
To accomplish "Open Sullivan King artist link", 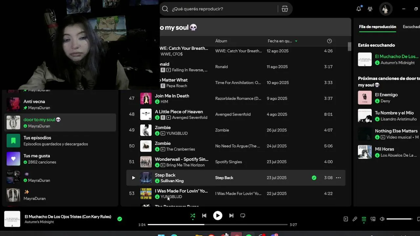I will pyautogui.click(x=172, y=181).
